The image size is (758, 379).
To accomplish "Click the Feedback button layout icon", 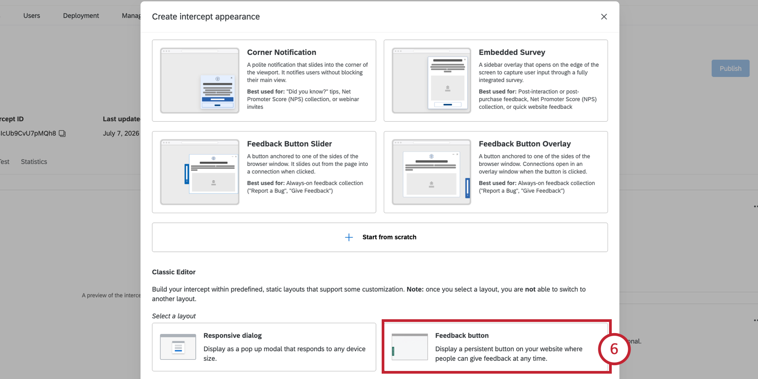I will point(410,347).
